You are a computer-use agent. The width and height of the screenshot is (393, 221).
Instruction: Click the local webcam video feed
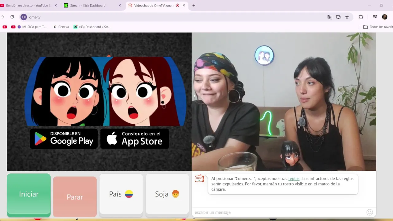[x=284, y=102]
